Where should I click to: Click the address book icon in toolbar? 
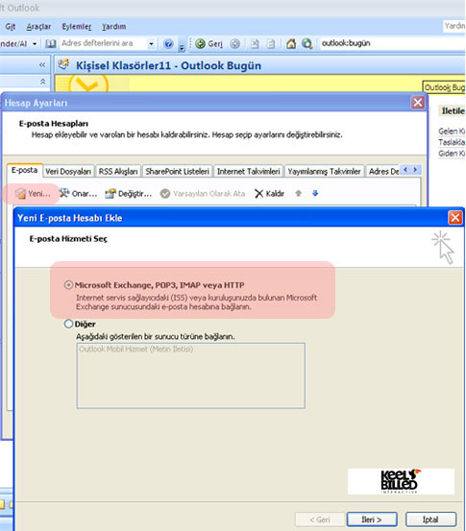click(51, 43)
